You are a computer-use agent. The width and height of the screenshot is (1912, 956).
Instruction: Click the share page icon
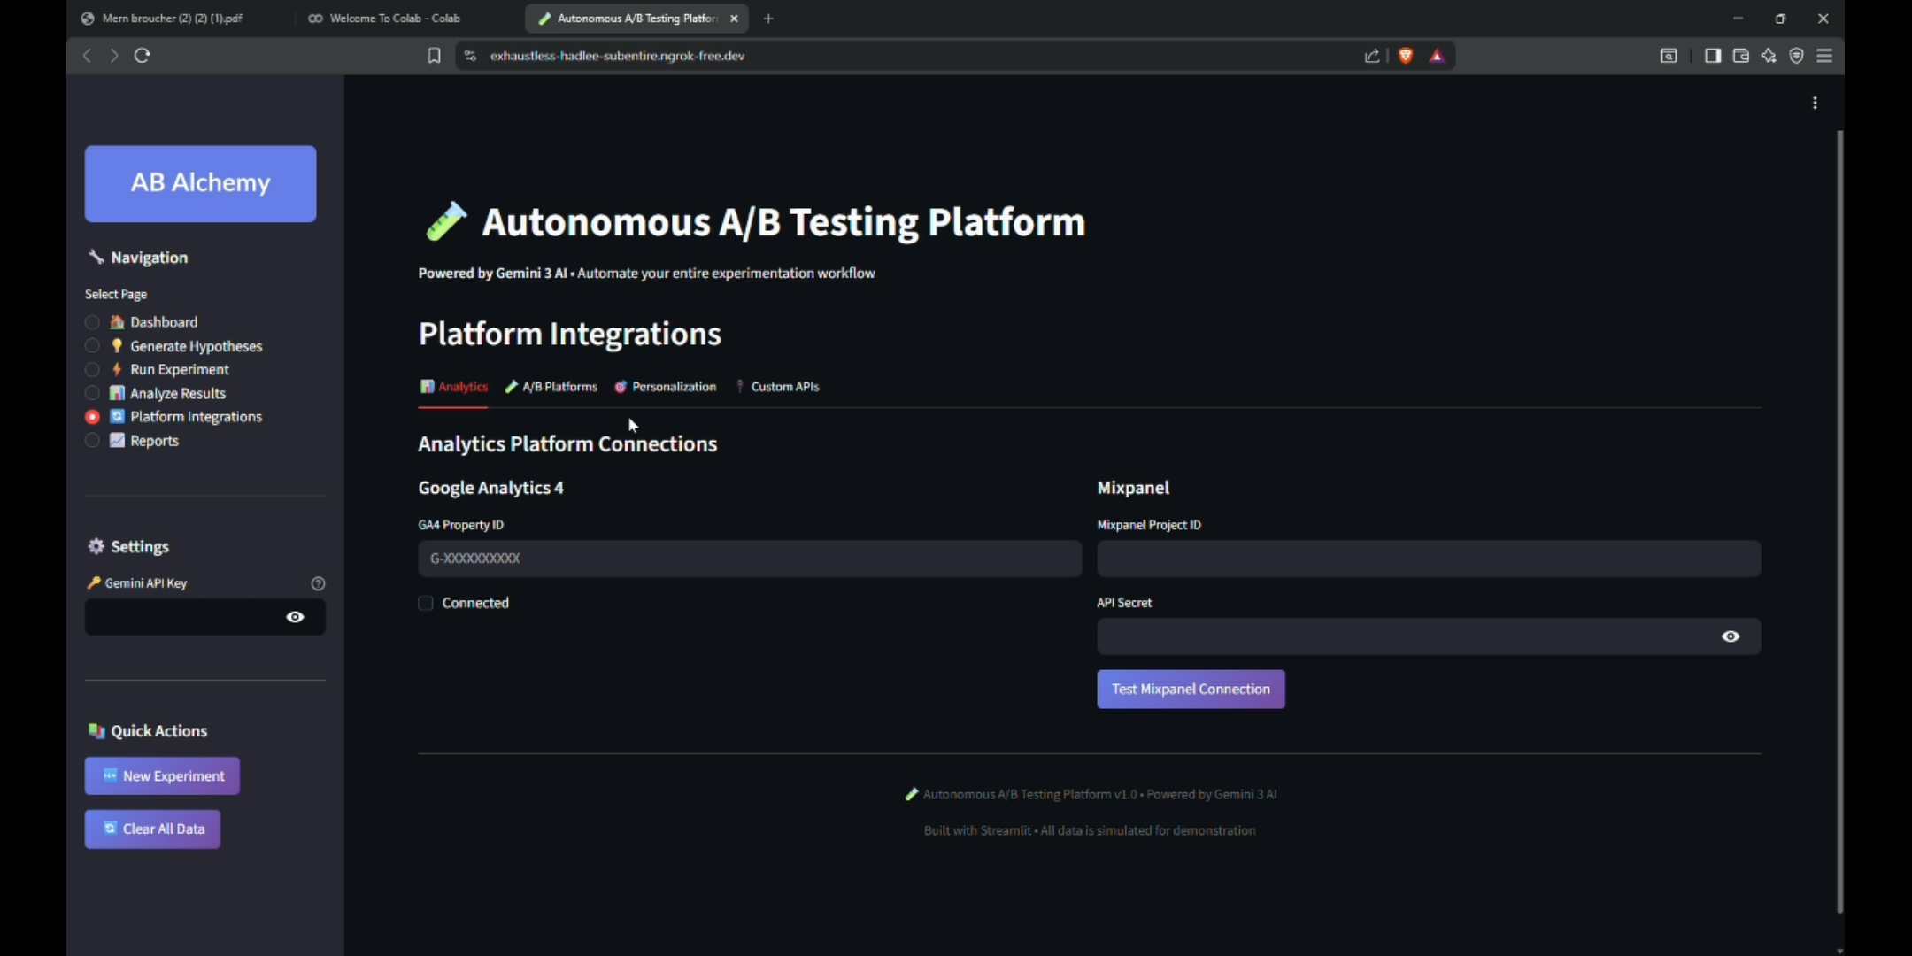[x=1371, y=55]
